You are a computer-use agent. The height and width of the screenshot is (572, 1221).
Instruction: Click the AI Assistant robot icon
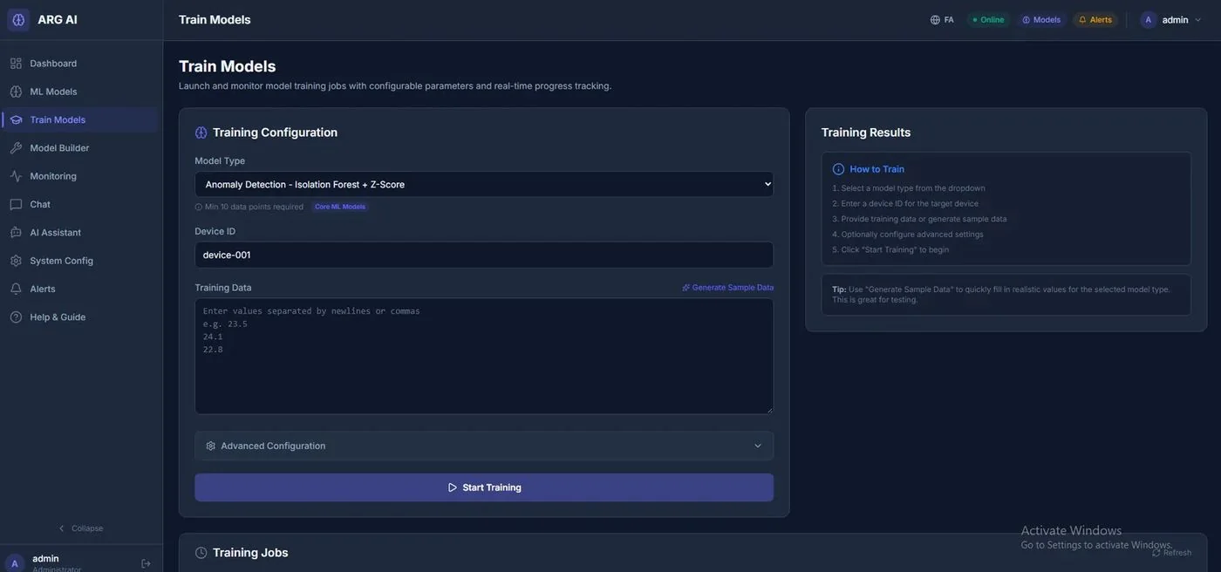16,233
